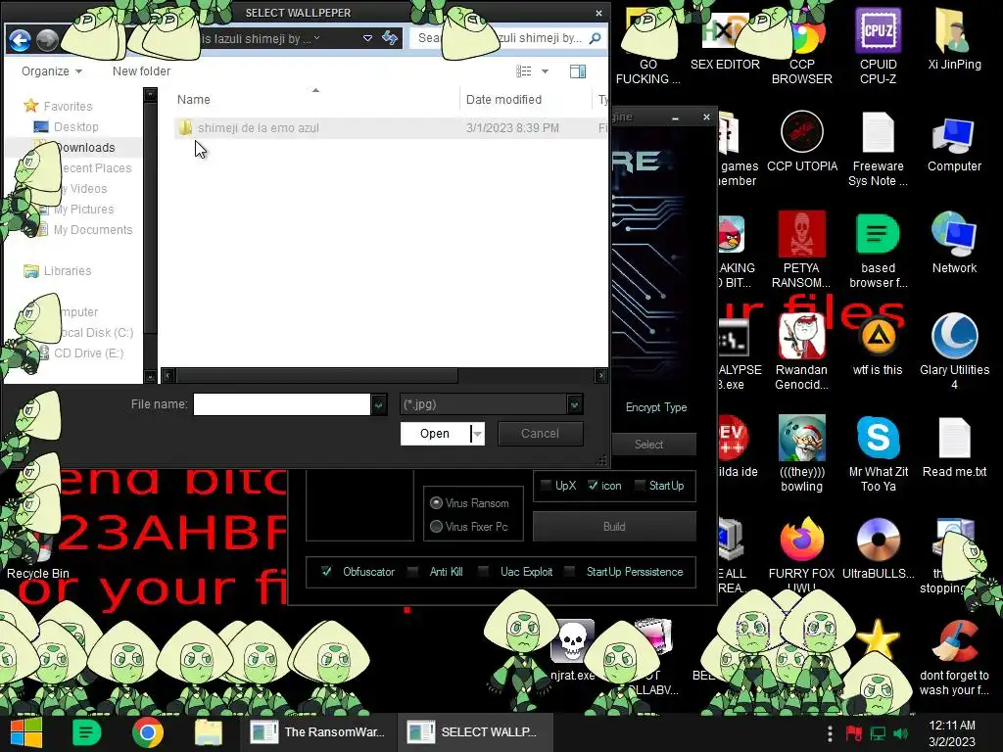Open the PETYA RANSOM desktop icon
Image resolution: width=1003 pixels, height=752 pixels.
(801, 250)
